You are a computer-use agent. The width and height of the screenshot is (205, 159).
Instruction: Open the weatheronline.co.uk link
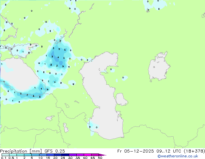[178, 156]
